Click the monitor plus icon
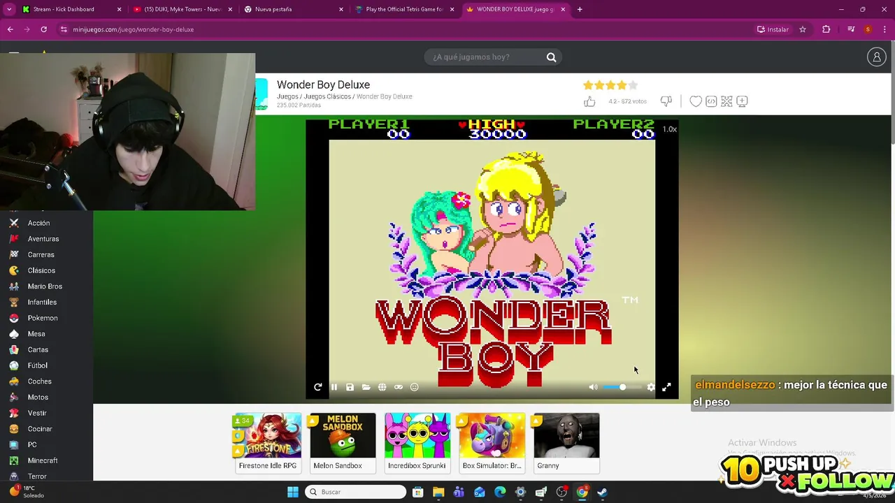This screenshot has height=503, width=895. click(742, 101)
